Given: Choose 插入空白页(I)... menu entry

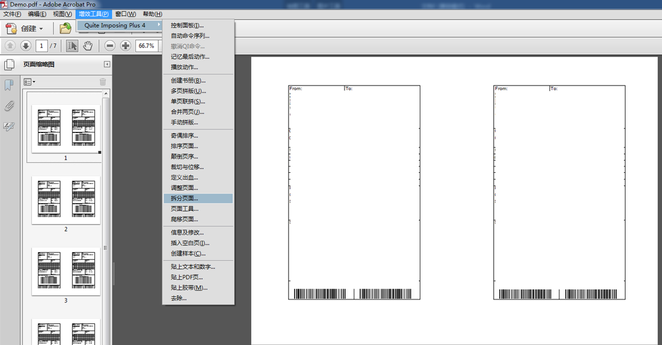Looking at the screenshot, I should click(x=199, y=243).
